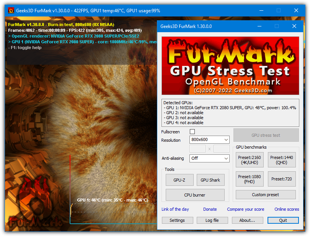Click the 'Detected GPUs:' label
The height and width of the screenshot is (236, 310).
178,103
